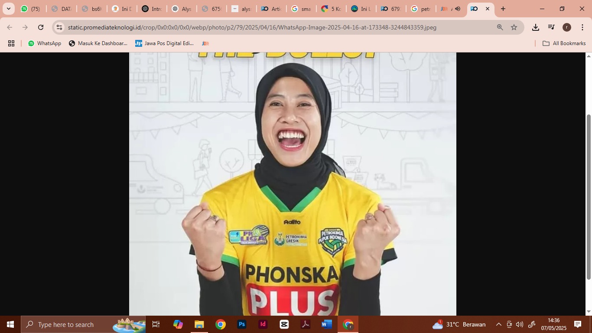Open the orange logo bookmark icon
Screen dimensions: 592x333
(x=205, y=43)
